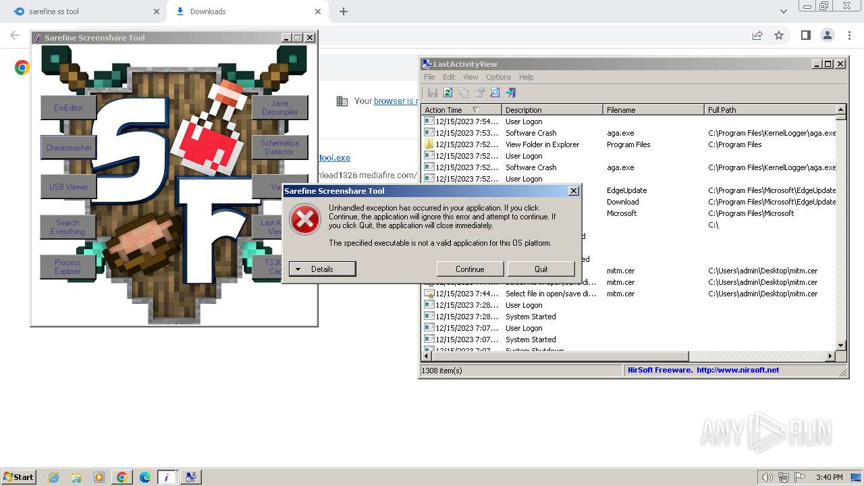This screenshot has width=864, height=486.
Task: Click the Refresh icon in LastActivityView toolbar
Action: [x=448, y=92]
